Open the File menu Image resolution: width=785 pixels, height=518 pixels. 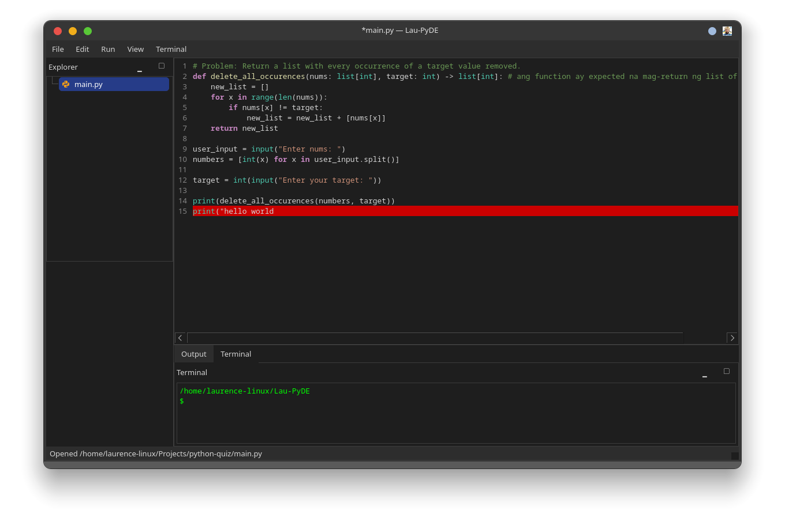[58, 50]
